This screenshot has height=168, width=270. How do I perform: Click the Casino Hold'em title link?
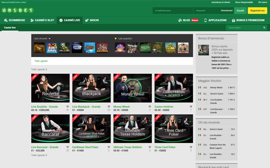(x=164, y=107)
